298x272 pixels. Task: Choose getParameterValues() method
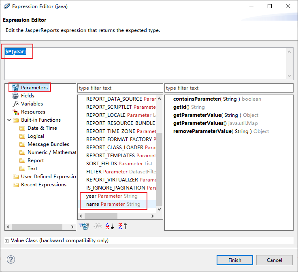tap(215, 123)
